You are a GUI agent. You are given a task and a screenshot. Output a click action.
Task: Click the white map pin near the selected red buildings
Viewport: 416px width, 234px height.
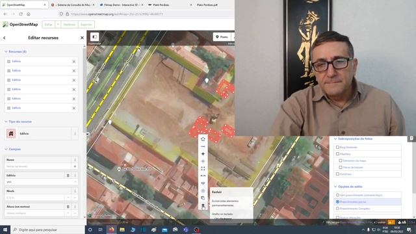(x=207, y=80)
